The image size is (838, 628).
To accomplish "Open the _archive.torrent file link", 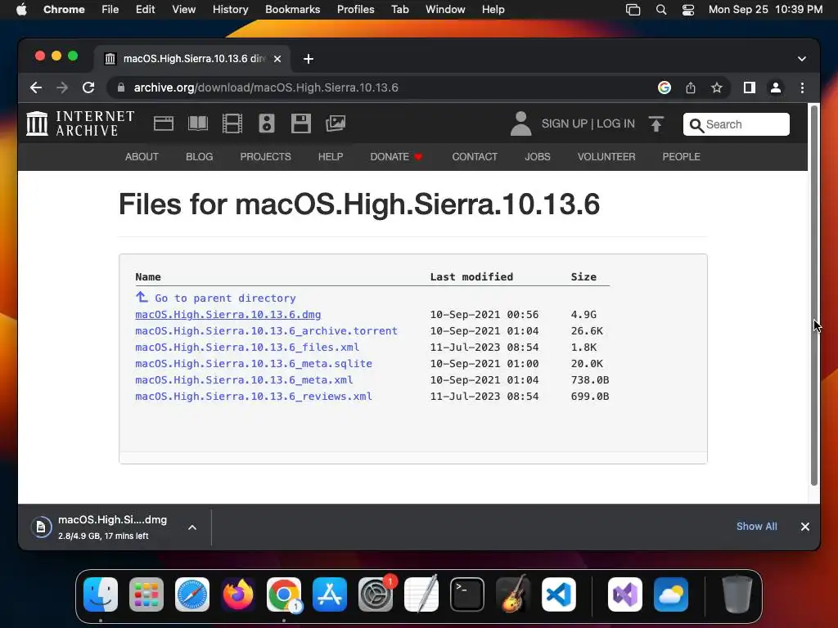I will coord(267,331).
